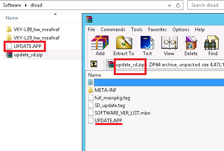224x151 pixels.
Task: Open the Favorites menu
Action: [157, 30]
